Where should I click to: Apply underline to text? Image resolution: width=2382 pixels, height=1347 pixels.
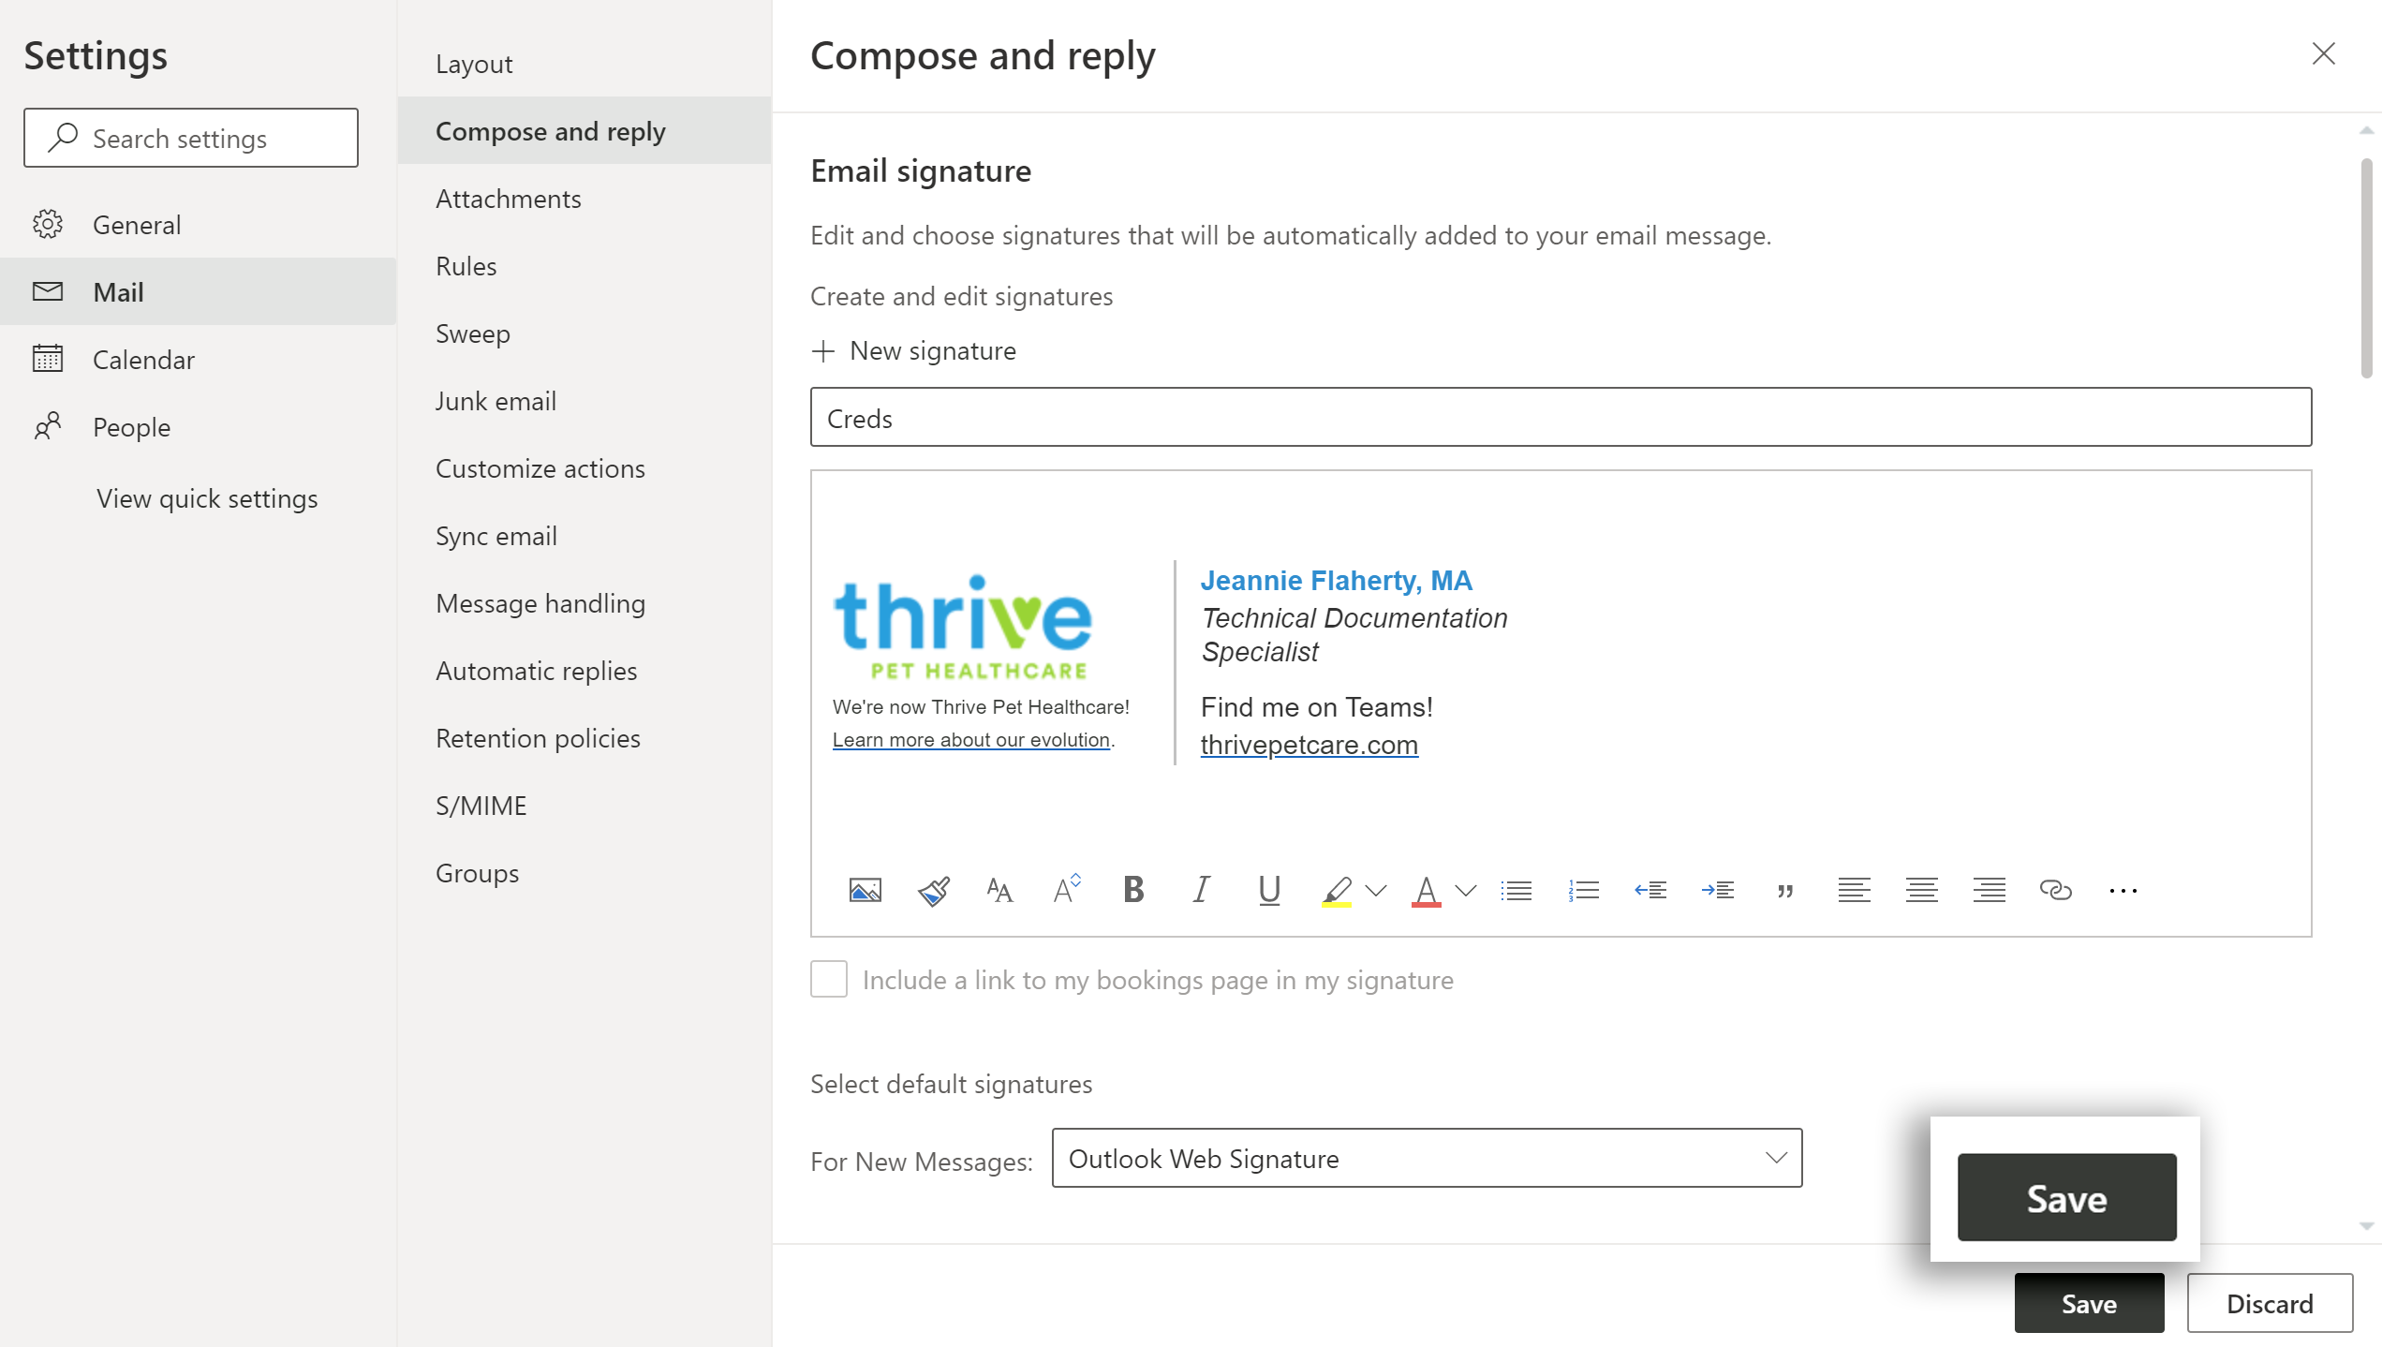coord(1269,890)
